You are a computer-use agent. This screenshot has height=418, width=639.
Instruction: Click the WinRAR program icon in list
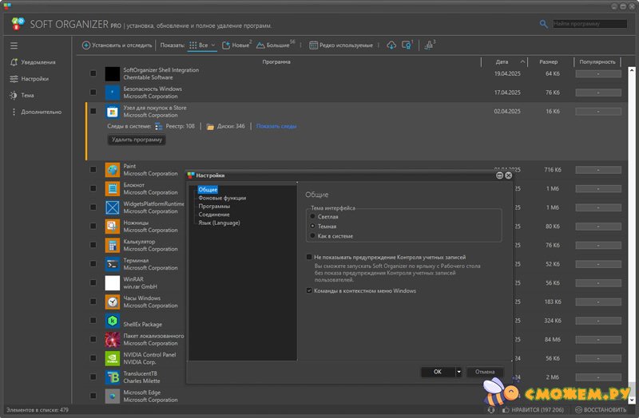pos(113,283)
